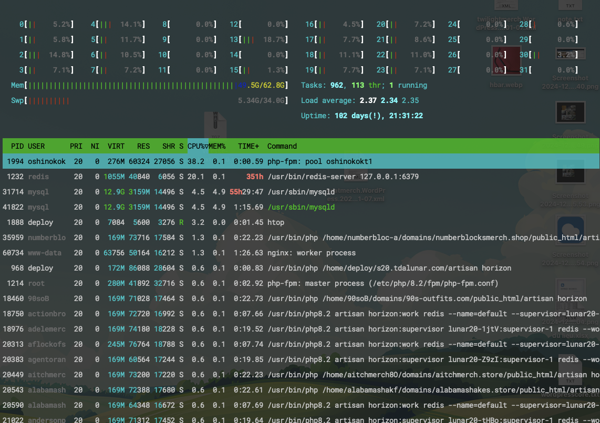600x423 pixels.
Task: Sort processes by the Command column header
Action: click(281, 146)
